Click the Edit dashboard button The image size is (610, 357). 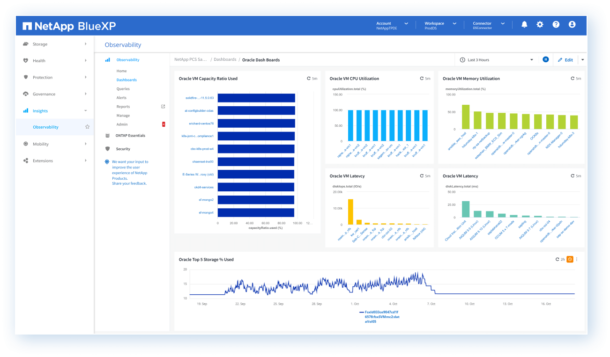565,60
